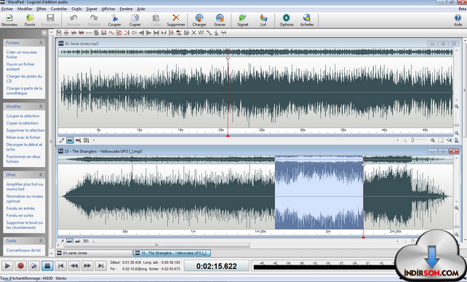Image resolution: width=467 pixels, height=282 pixels.
Task: Click the Acheter purchase icon
Action: (307, 20)
